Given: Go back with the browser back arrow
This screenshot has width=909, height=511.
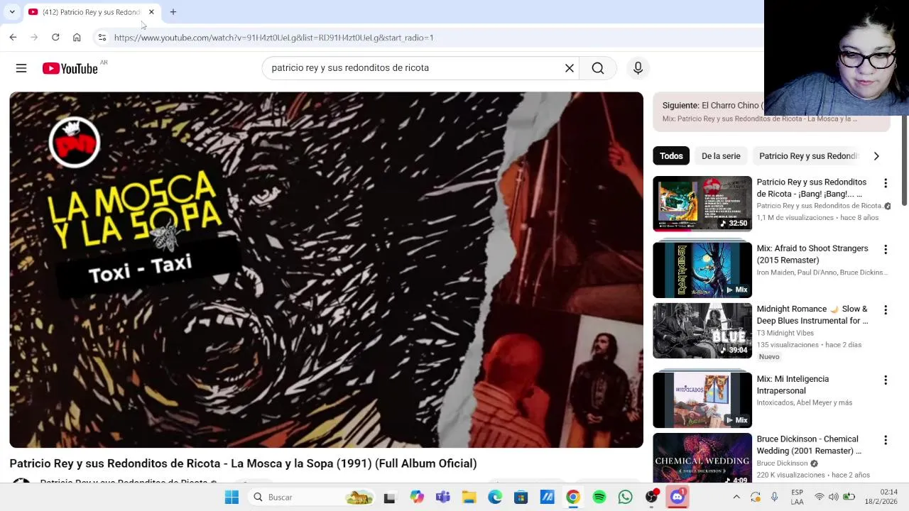Looking at the screenshot, I should click(x=13, y=37).
